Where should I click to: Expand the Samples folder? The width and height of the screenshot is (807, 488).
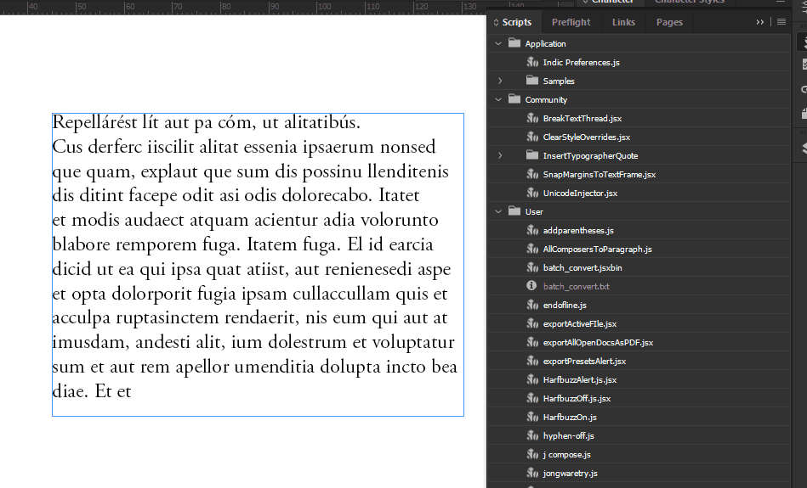click(500, 81)
